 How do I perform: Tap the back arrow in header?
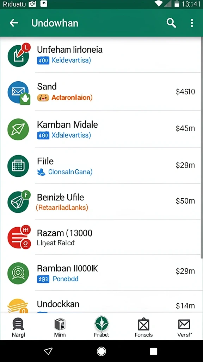(x=14, y=23)
